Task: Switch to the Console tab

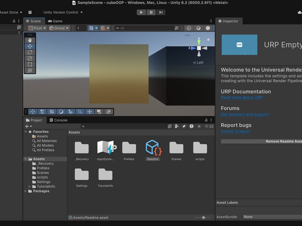Action: [x=58, y=120]
